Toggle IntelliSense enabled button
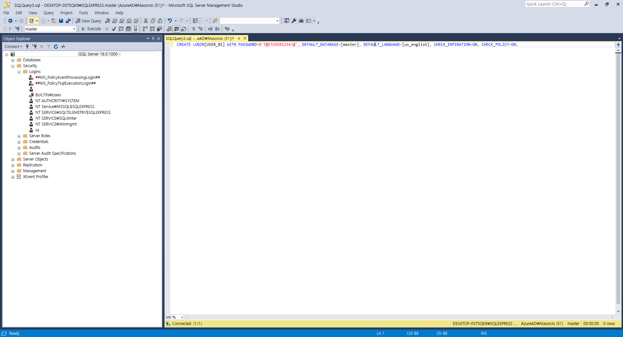The height and width of the screenshot is (337, 623). pyautogui.click(x=135, y=29)
